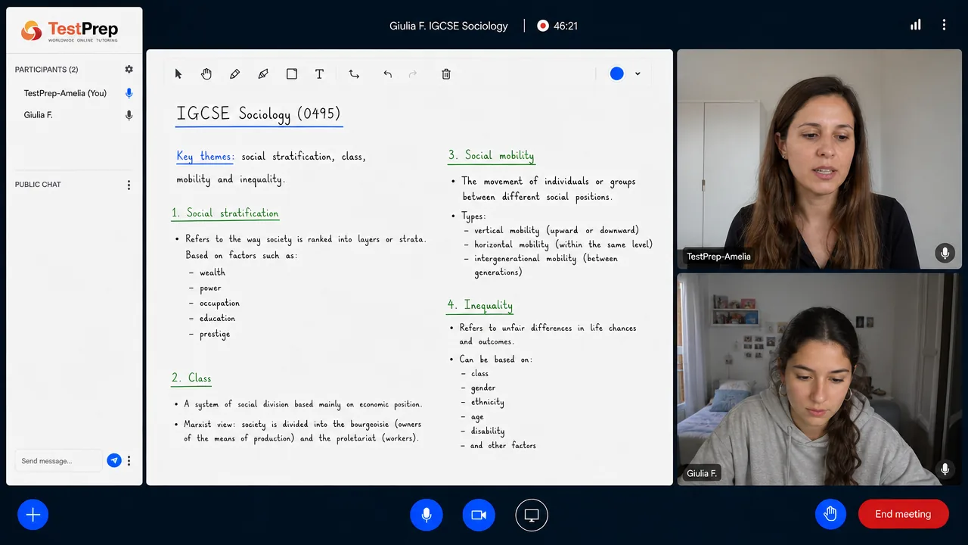Click the 46:21 recording timer
The height and width of the screenshot is (545, 968).
coord(566,26)
